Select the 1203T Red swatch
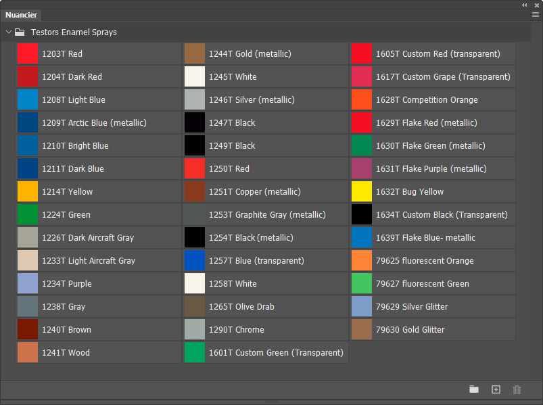 pos(28,54)
